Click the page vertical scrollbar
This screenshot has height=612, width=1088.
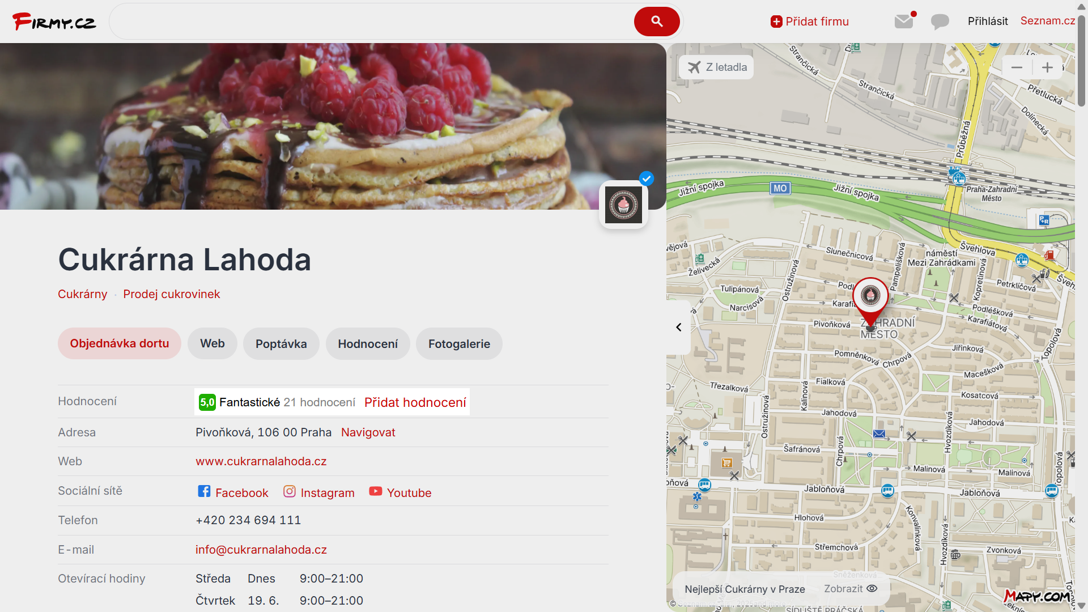1082,306
